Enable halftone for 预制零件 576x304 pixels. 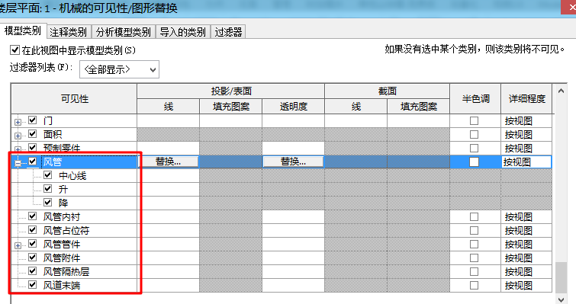click(475, 148)
